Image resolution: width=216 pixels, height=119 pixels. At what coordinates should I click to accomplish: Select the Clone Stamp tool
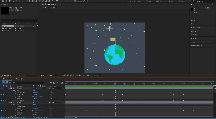(46, 1)
